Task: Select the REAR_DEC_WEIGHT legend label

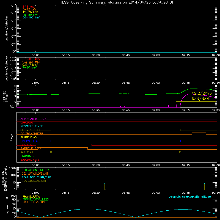Action: click(34, 181)
